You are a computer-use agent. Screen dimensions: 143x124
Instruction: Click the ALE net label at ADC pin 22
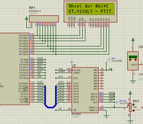pos(111,101)
